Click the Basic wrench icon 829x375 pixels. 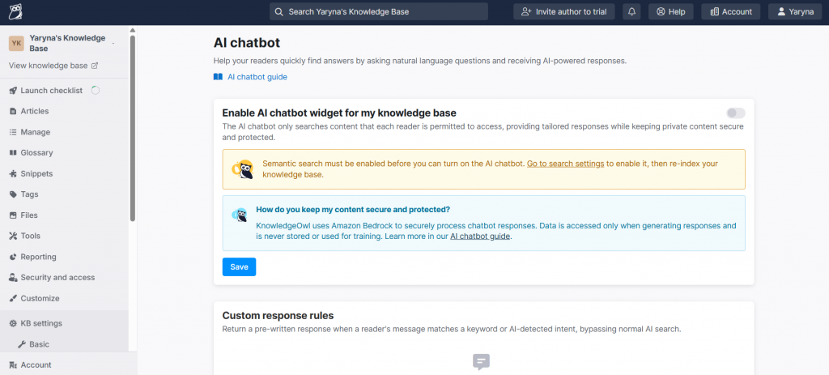pyautogui.click(x=22, y=344)
